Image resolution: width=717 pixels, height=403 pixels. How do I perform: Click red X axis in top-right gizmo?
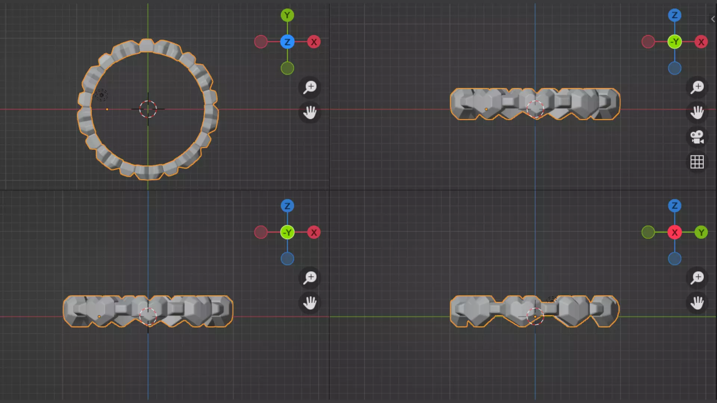701,42
